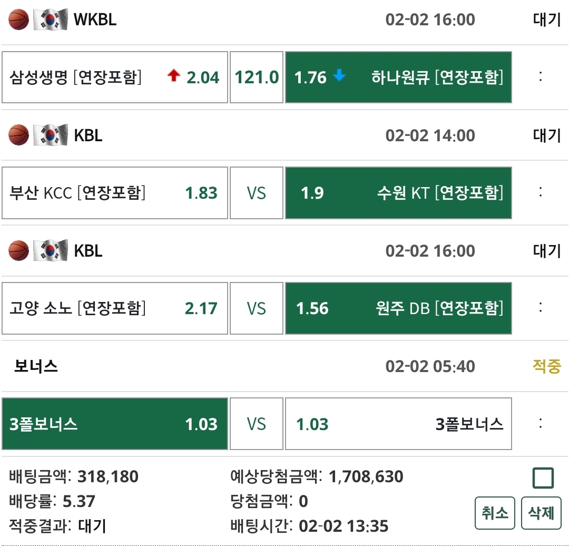Click the basketball icon for the 14:00 KBL match
The image size is (569, 546).
coord(19,135)
